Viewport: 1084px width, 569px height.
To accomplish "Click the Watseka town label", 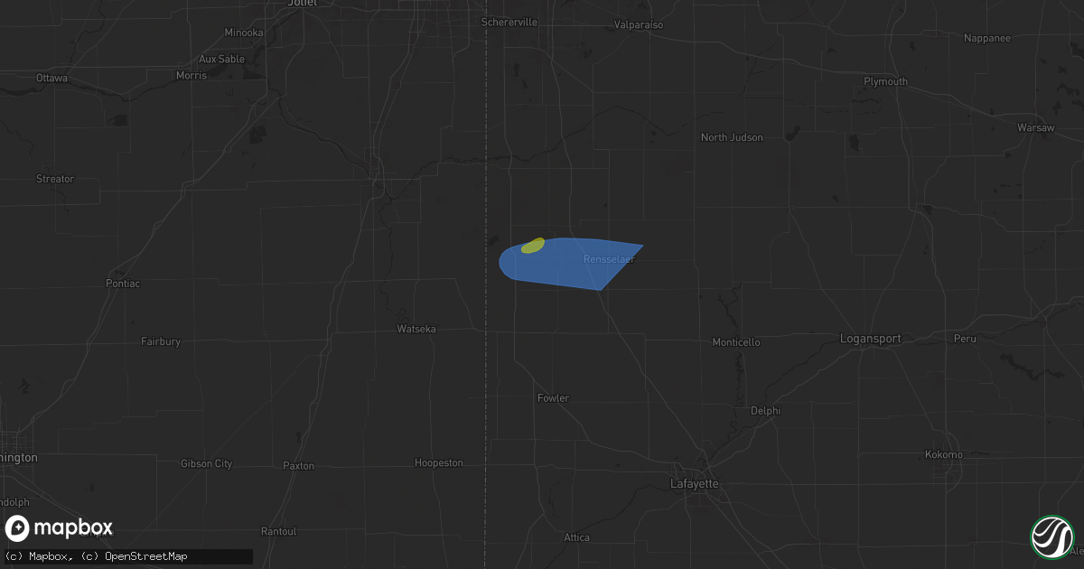I will (416, 329).
